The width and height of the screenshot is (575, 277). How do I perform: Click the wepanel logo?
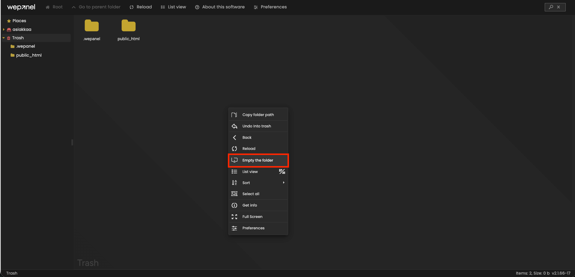point(21,7)
